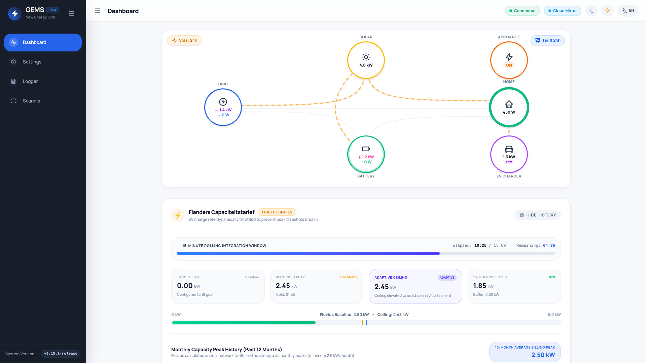Click the Monthly Capacity Peak History heading
The image size is (646, 363).
tap(226, 350)
